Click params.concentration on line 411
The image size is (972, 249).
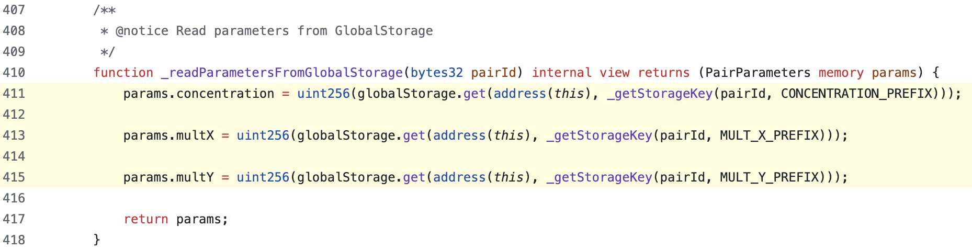tap(199, 94)
